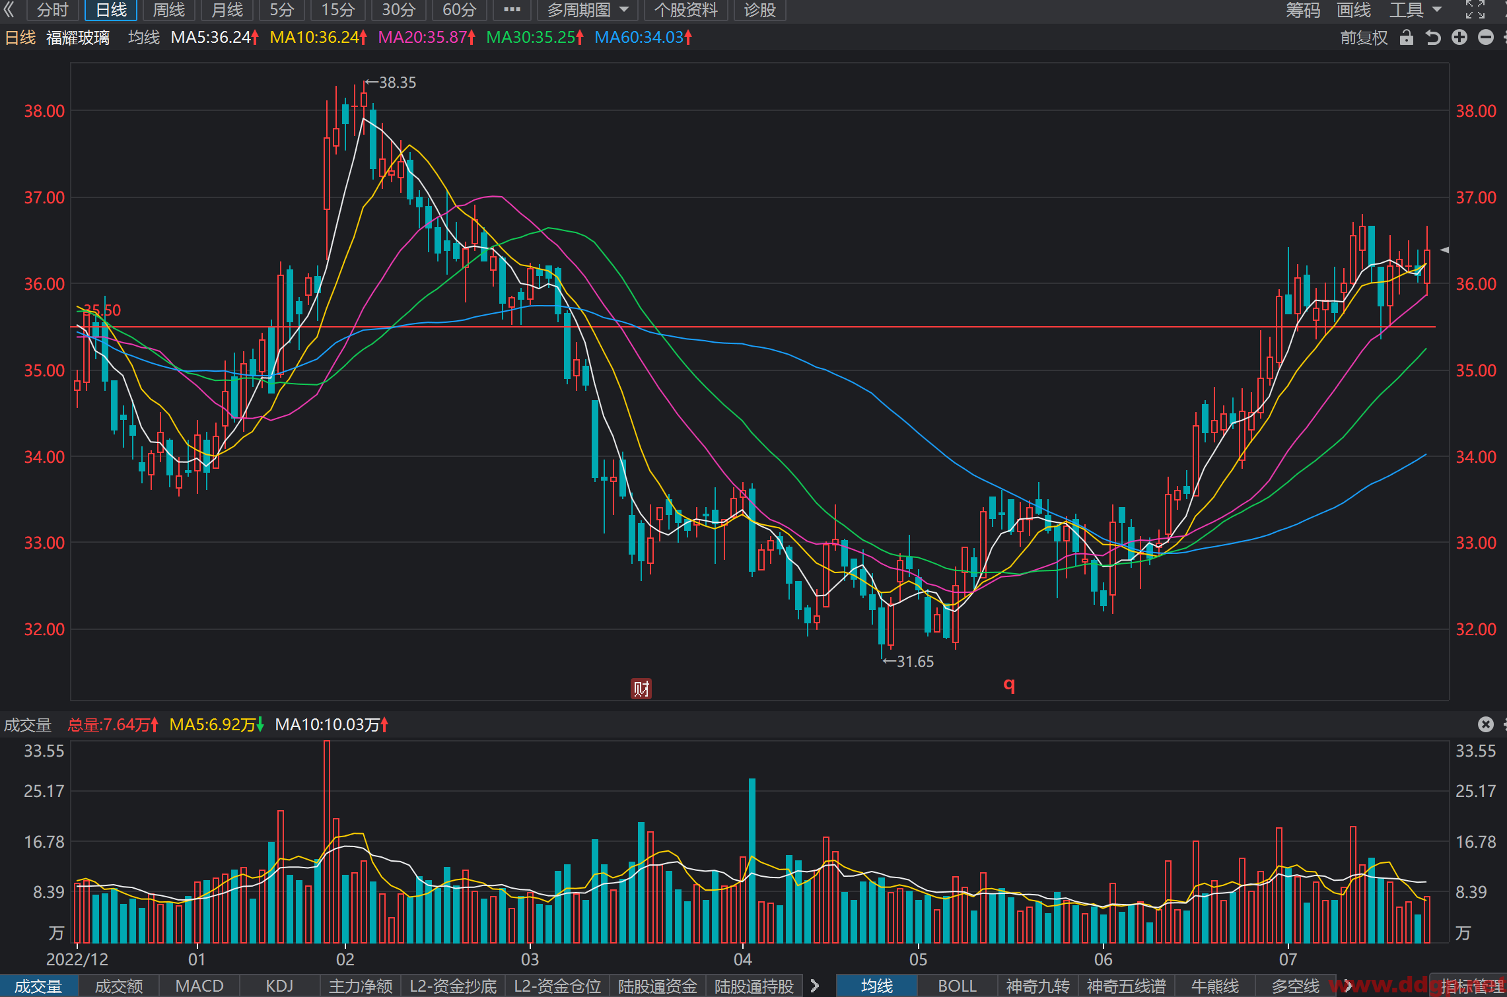Viewport: 1507px width, 997px height.
Task: Close the 成交量 volume panel
Action: (1486, 724)
